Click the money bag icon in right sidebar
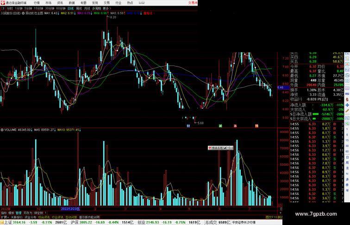Screen dimensions: 350x225 [x=347, y=100]
